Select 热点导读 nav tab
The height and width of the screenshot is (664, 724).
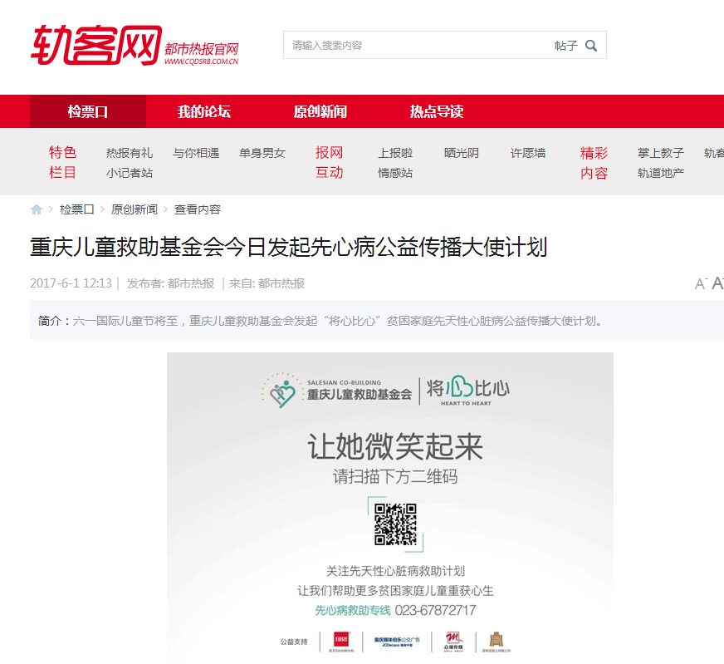[437, 111]
